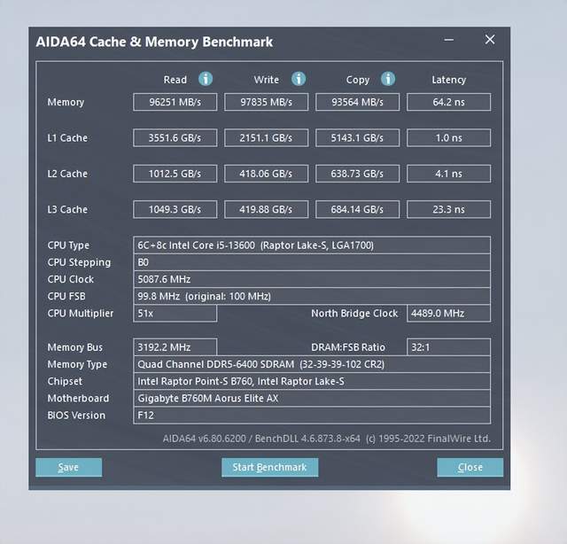This screenshot has height=544, width=567.
Task: Save the benchmark results
Action: pyautogui.click(x=69, y=467)
